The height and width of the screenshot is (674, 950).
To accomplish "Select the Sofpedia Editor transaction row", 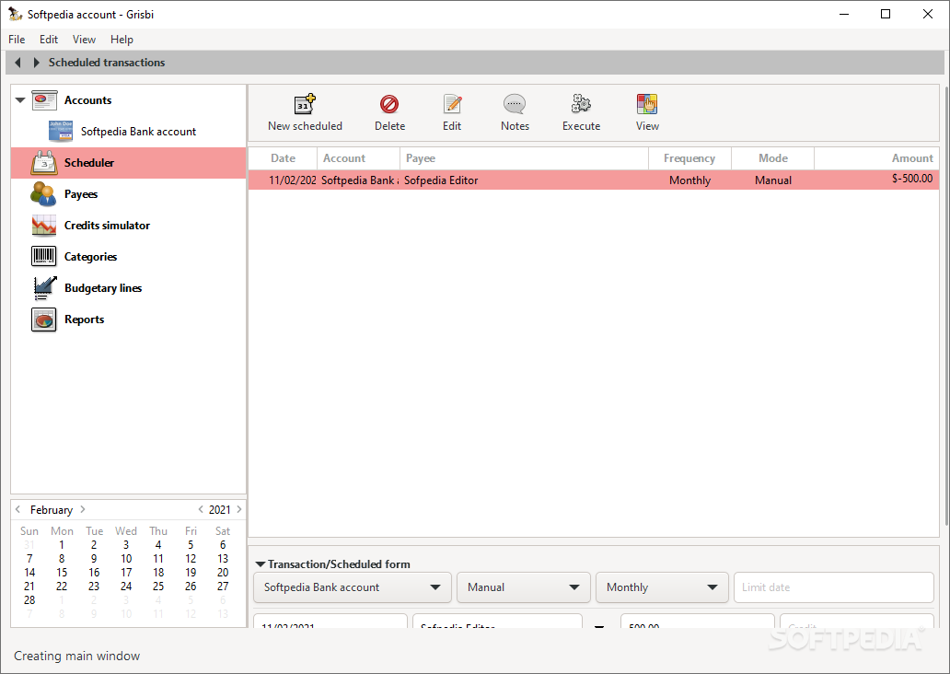I will click(x=594, y=180).
